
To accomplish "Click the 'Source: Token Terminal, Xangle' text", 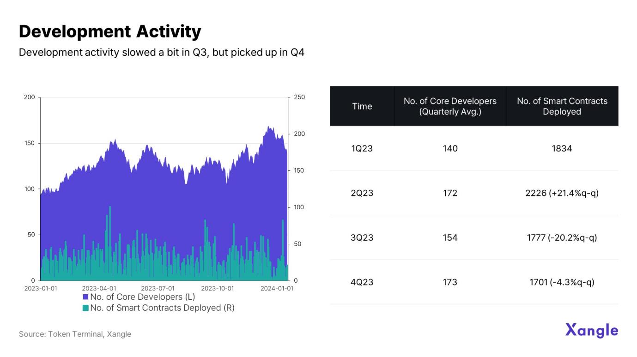I will pyautogui.click(x=75, y=334).
